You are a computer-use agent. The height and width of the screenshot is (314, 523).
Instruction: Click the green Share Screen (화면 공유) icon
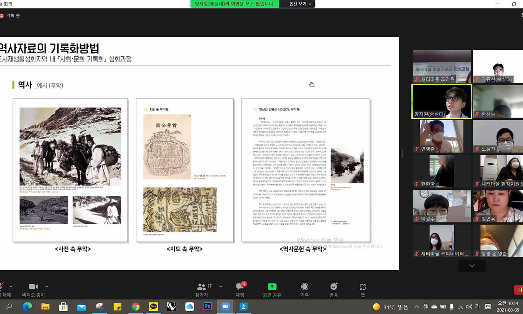point(272,287)
